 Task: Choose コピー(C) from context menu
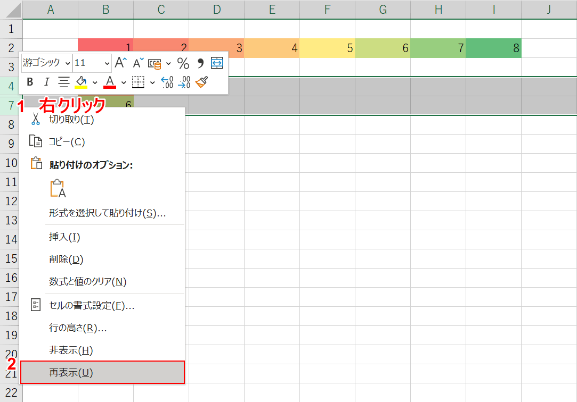(x=102, y=141)
